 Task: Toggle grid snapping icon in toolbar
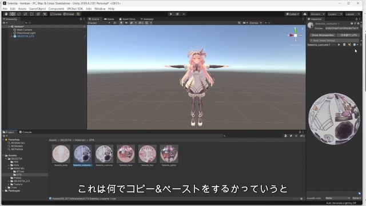[78, 14]
